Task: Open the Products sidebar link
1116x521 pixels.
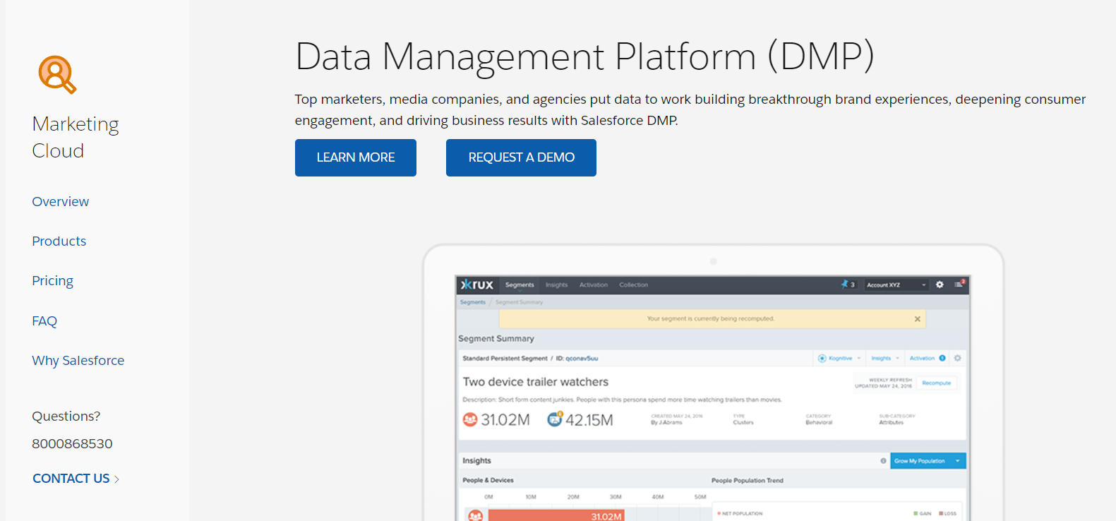Action: click(59, 241)
